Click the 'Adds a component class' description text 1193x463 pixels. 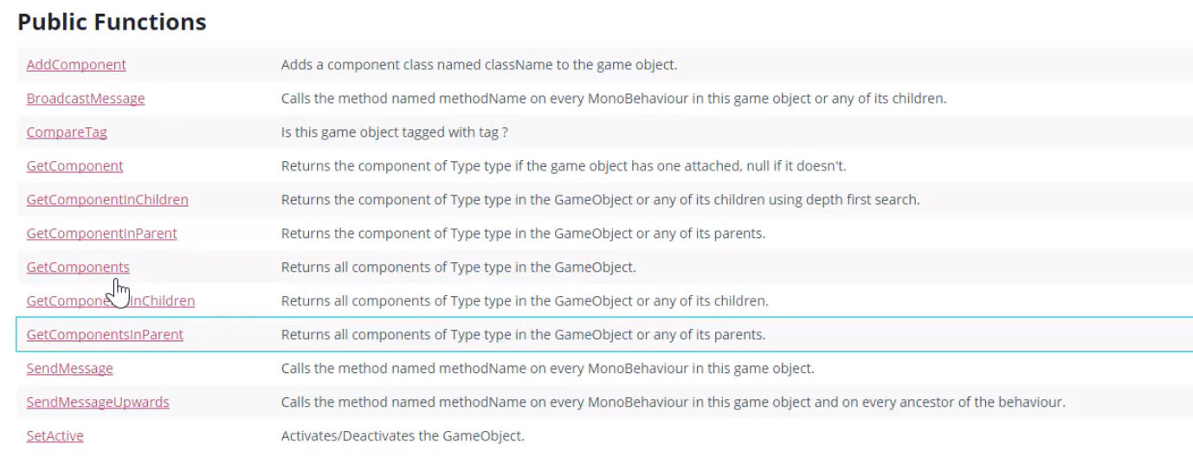click(479, 65)
